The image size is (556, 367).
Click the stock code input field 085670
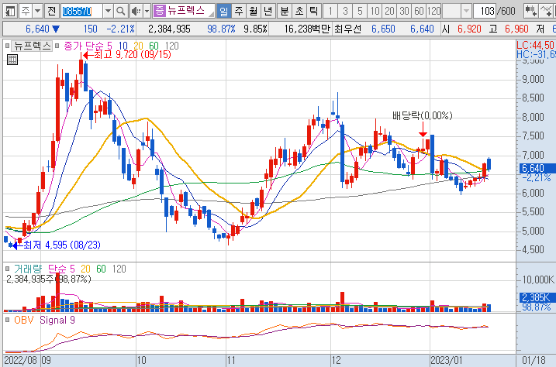[81, 12]
